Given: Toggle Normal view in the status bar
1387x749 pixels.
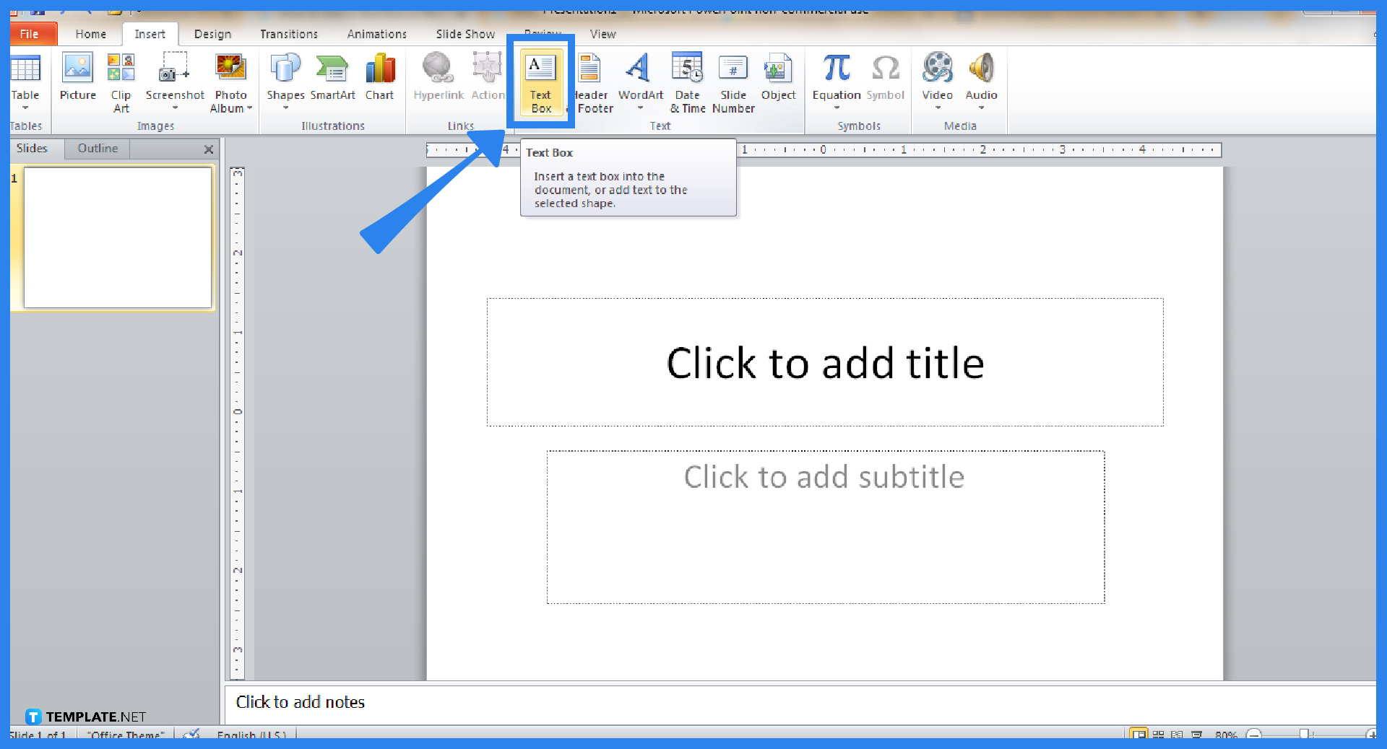Looking at the screenshot, I should [1139, 734].
